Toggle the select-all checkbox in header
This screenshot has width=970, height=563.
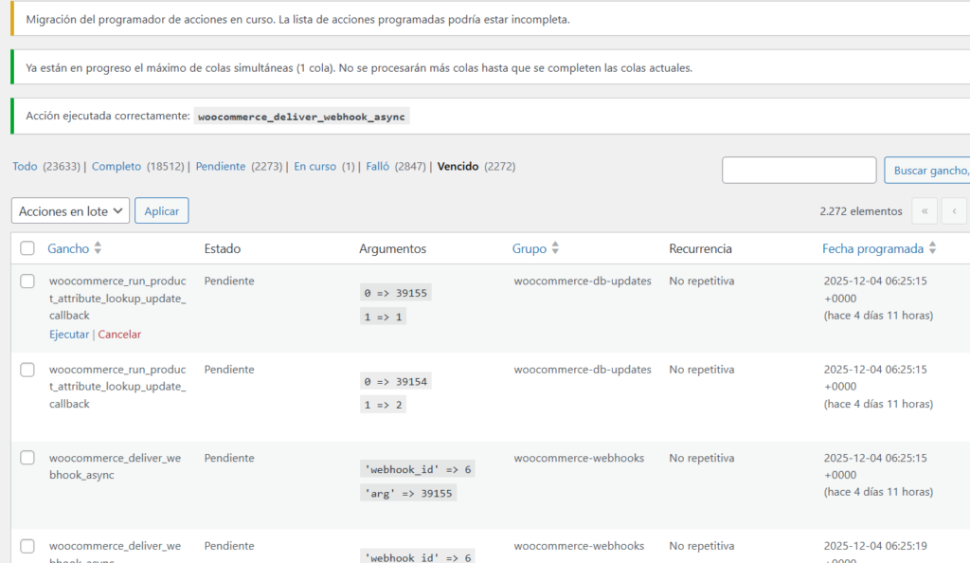click(27, 248)
